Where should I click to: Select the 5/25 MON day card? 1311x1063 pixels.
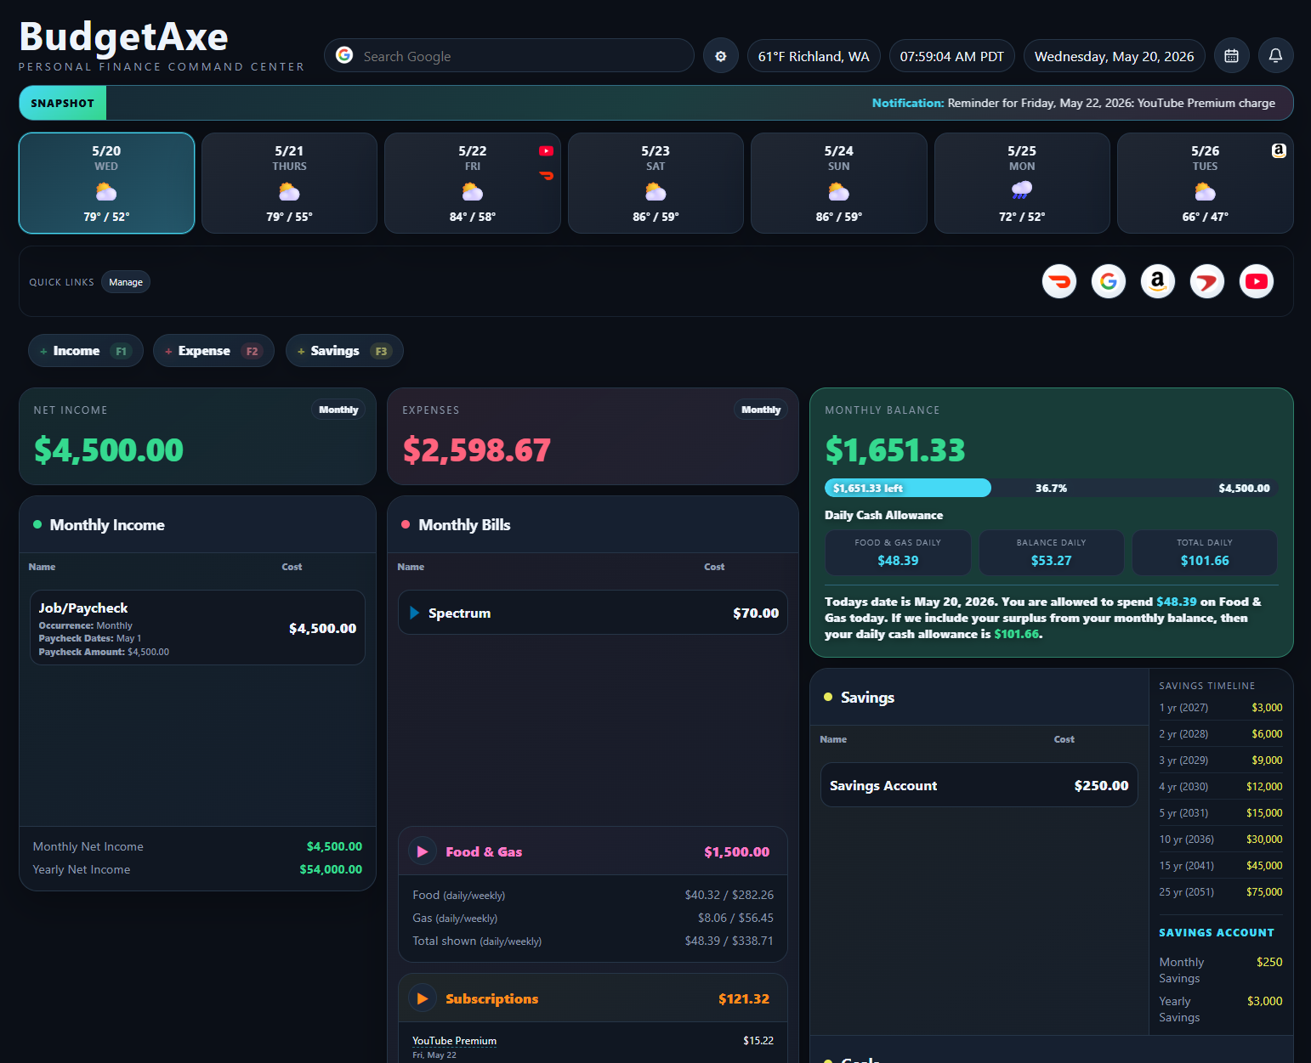coord(1022,183)
